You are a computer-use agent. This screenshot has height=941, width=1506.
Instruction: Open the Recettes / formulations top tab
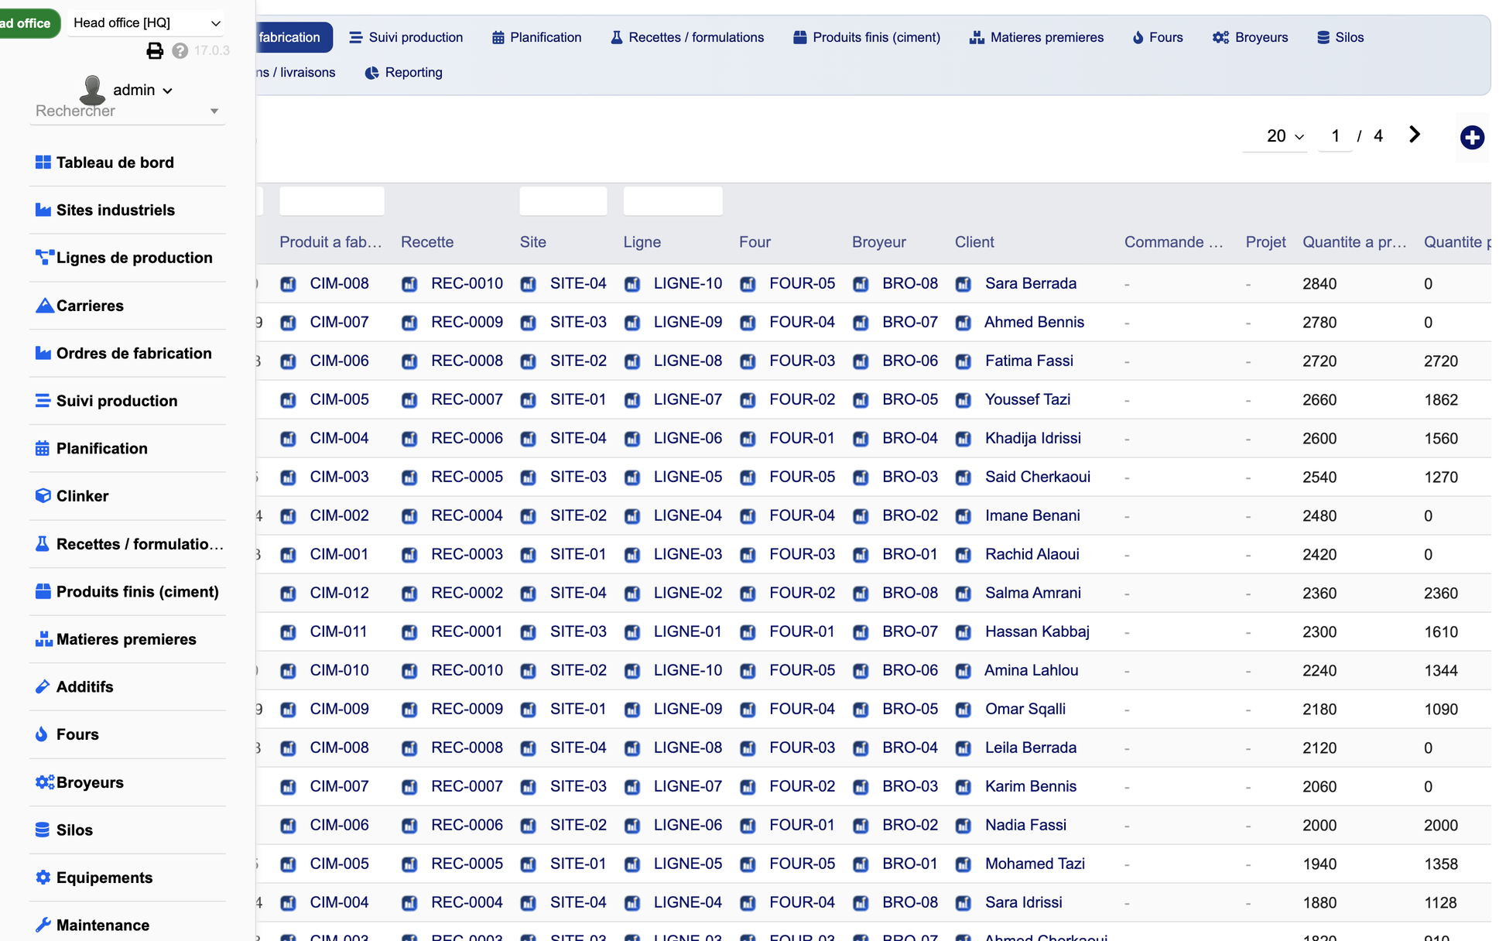pyautogui.click(x=687, y=37)
